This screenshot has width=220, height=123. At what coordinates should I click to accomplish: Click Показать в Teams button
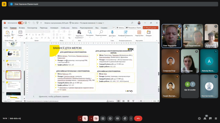click(x=133, y=28)
